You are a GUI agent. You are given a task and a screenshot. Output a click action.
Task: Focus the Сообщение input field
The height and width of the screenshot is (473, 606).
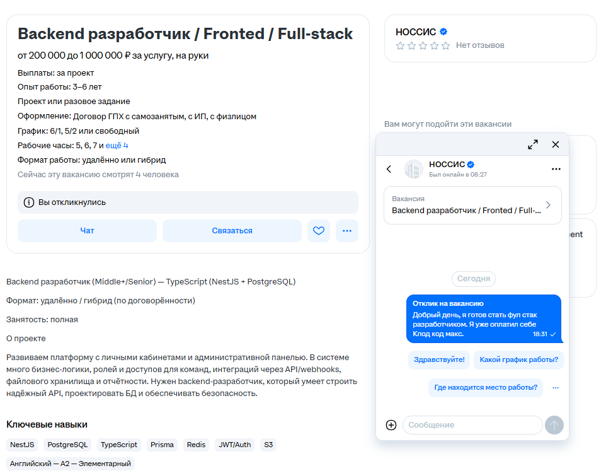click(472, 425)
